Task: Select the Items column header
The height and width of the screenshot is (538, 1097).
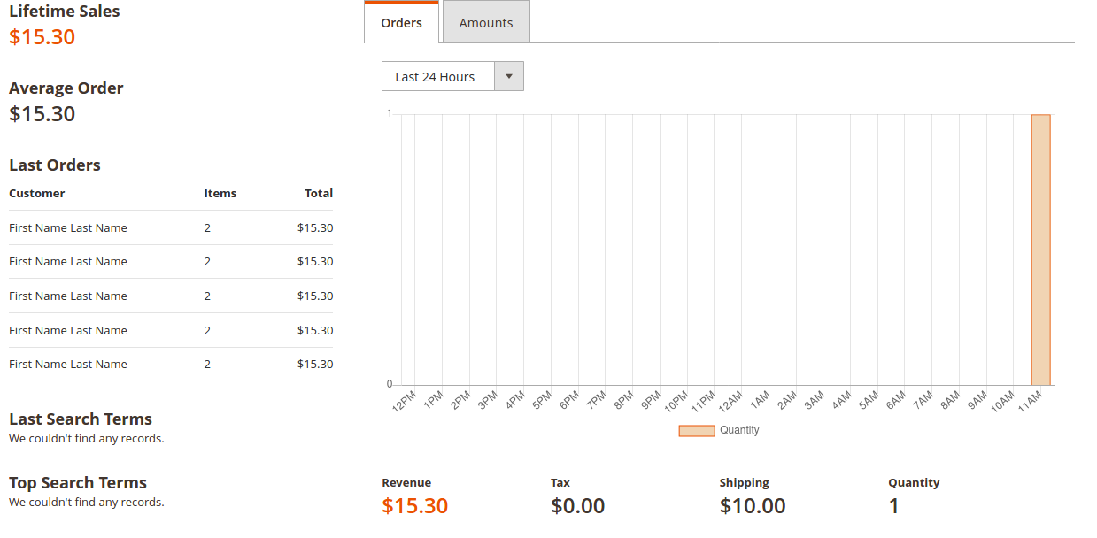Action: (220, 193)
